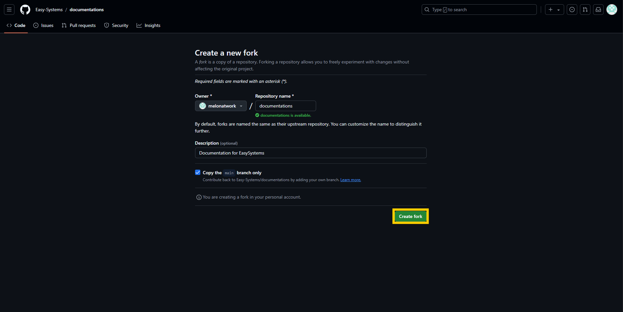Switch to the Pull requests tab

(79, 25)
